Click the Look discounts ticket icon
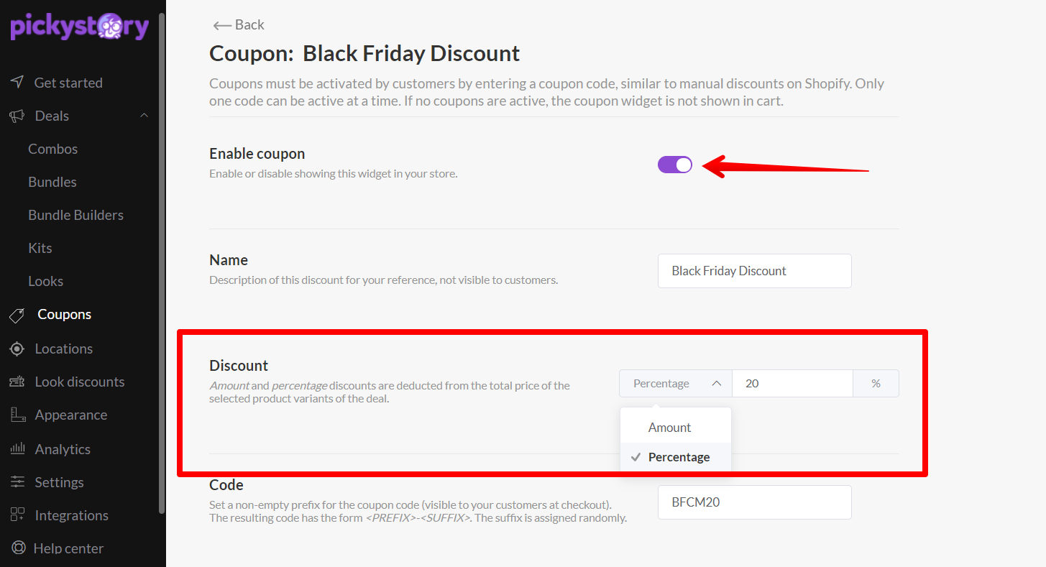1046x567 pixels. (x=17, y=382)
